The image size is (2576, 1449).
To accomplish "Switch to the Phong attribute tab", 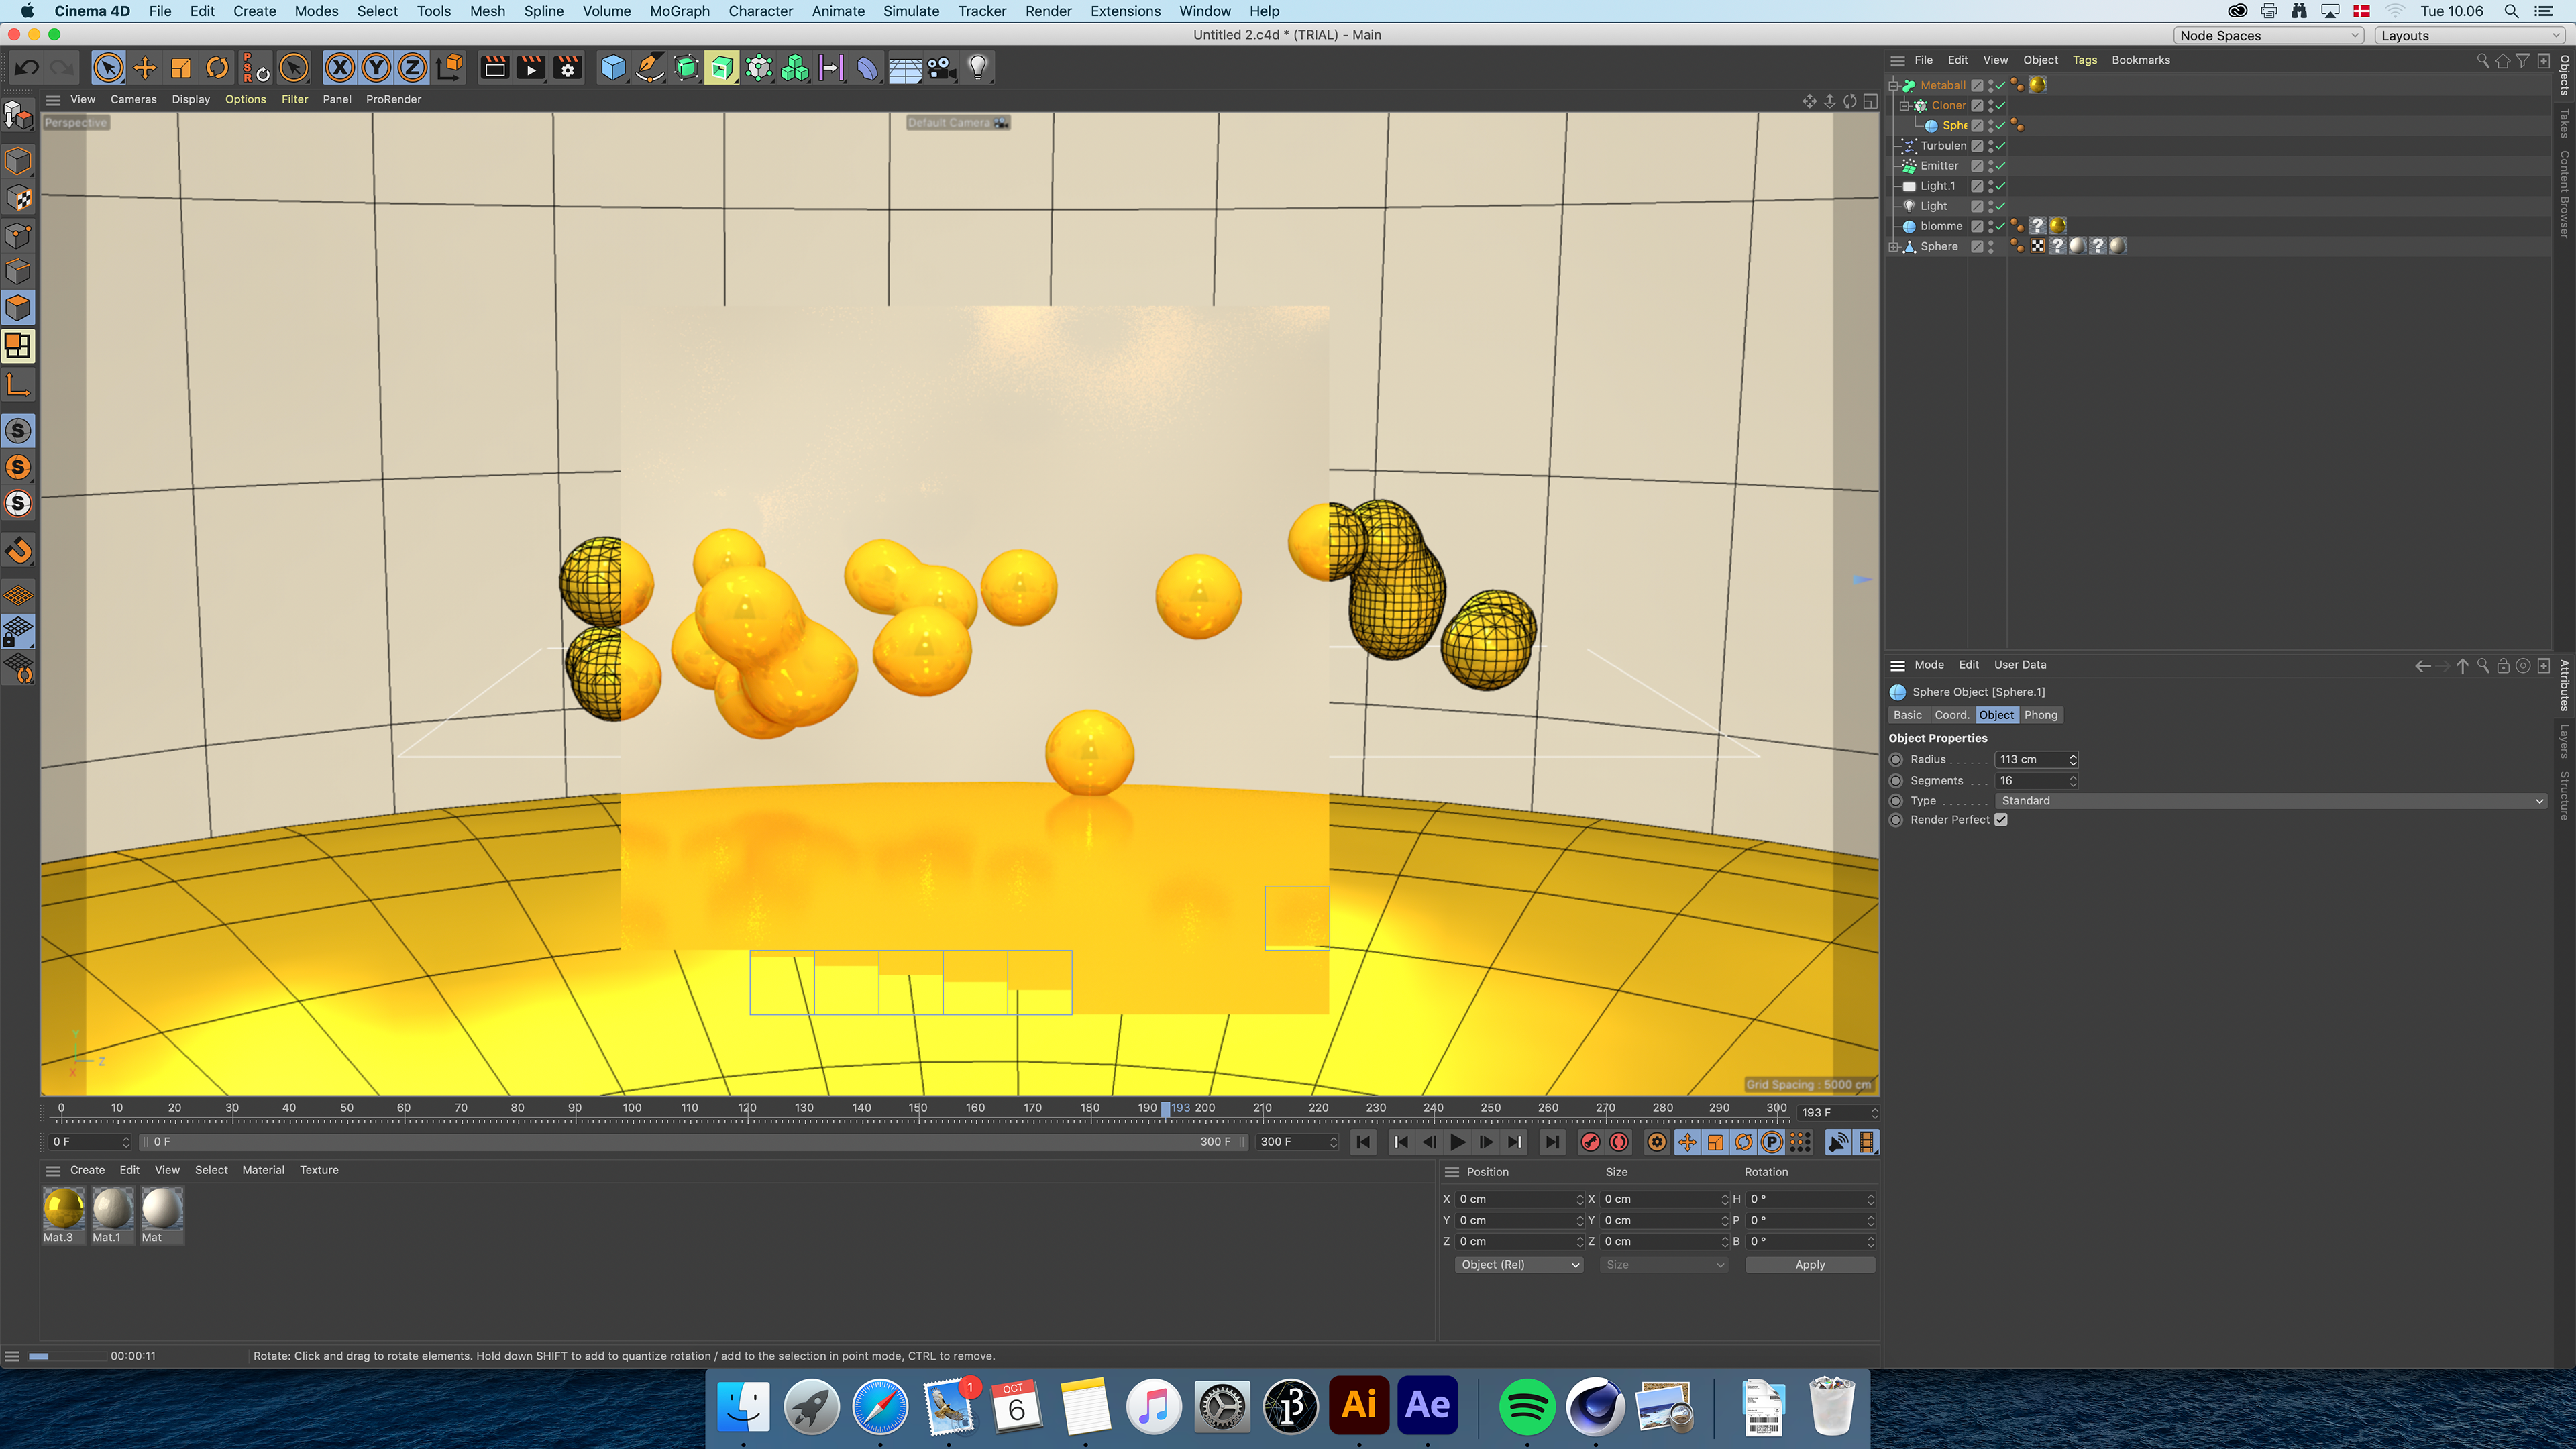I will (x=2040, y=715).
